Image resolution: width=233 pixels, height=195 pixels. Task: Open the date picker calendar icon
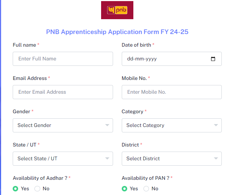point(213,59)
